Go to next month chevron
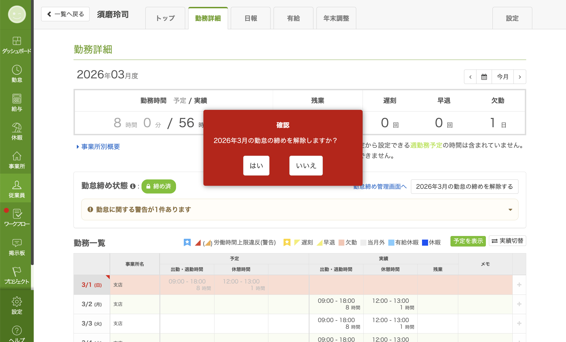 tap(520, 77)
